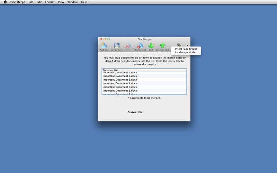The width and height of the screenshot is (277, 173).
Task: Click the gear options icon
Action: coord(179,45)
